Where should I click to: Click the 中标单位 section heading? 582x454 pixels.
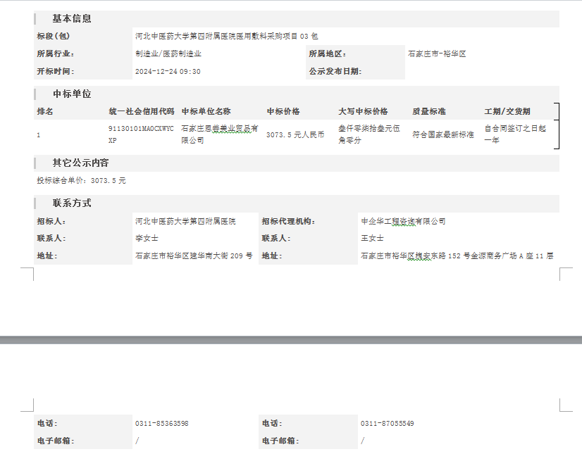tap(72, 94)
